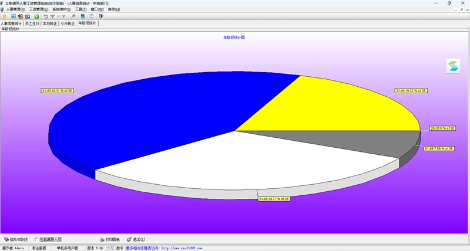
Task: Open the employee card icon in toolbar
Action: (14, 16)
